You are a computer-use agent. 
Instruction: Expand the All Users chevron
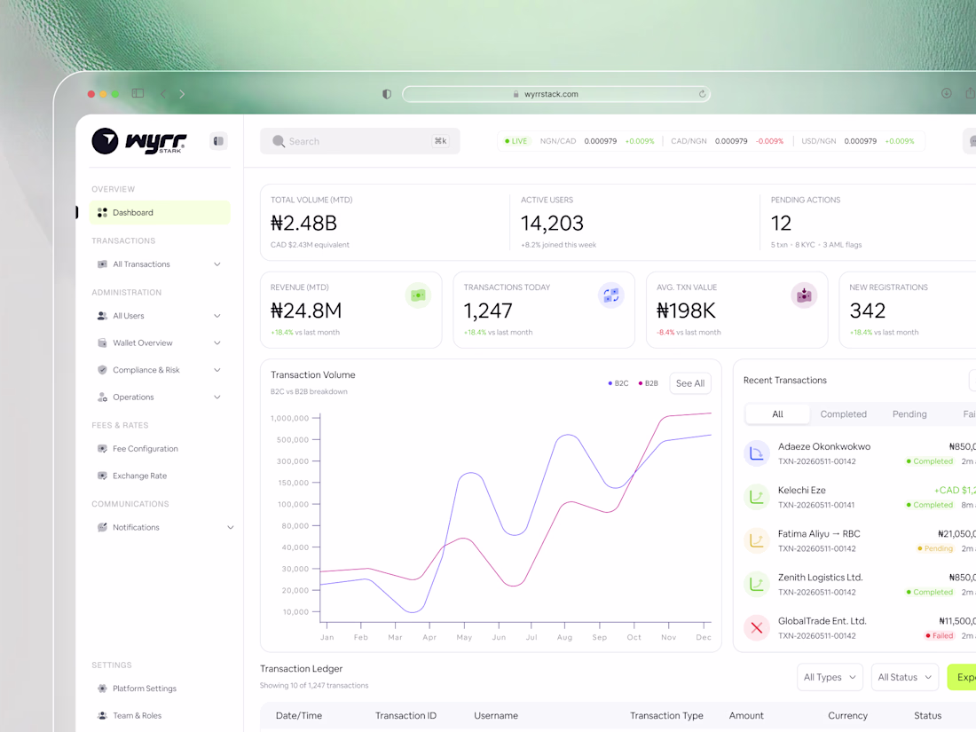tap(217, 316)
